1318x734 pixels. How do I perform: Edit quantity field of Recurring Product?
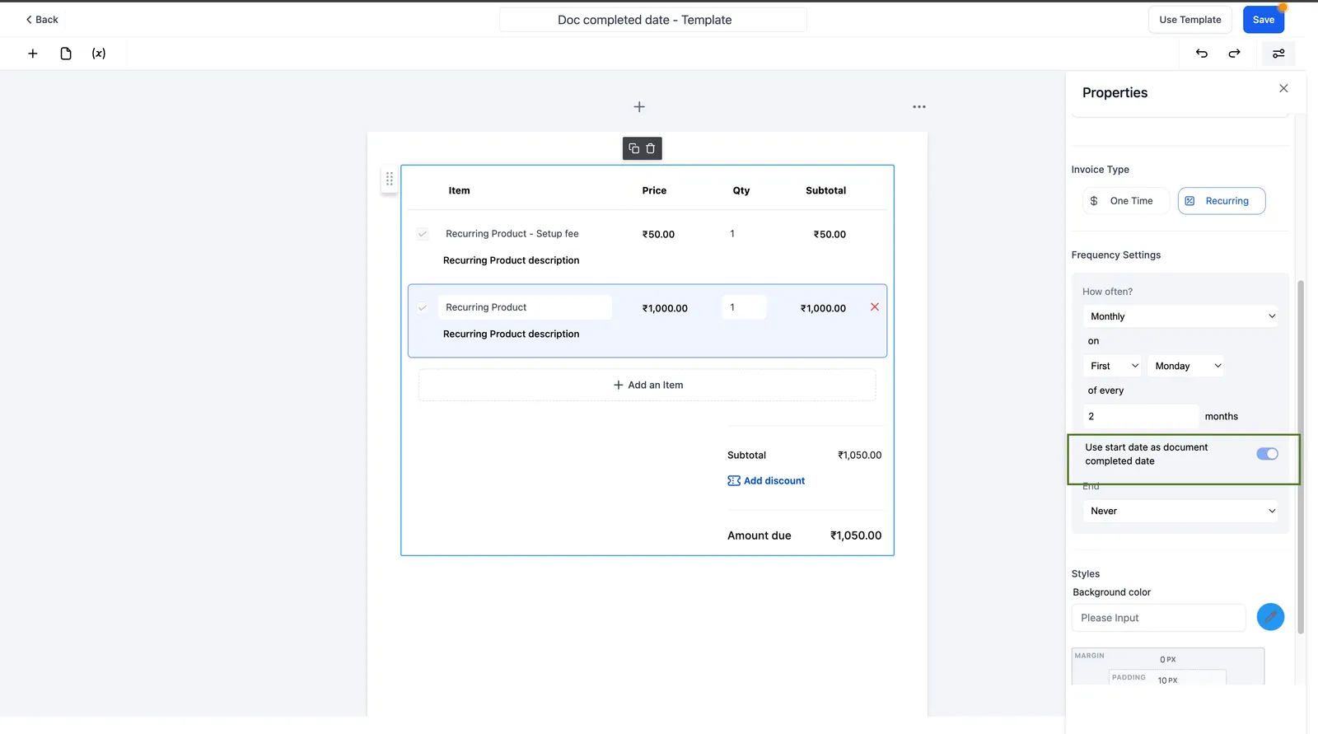(745, 307)
